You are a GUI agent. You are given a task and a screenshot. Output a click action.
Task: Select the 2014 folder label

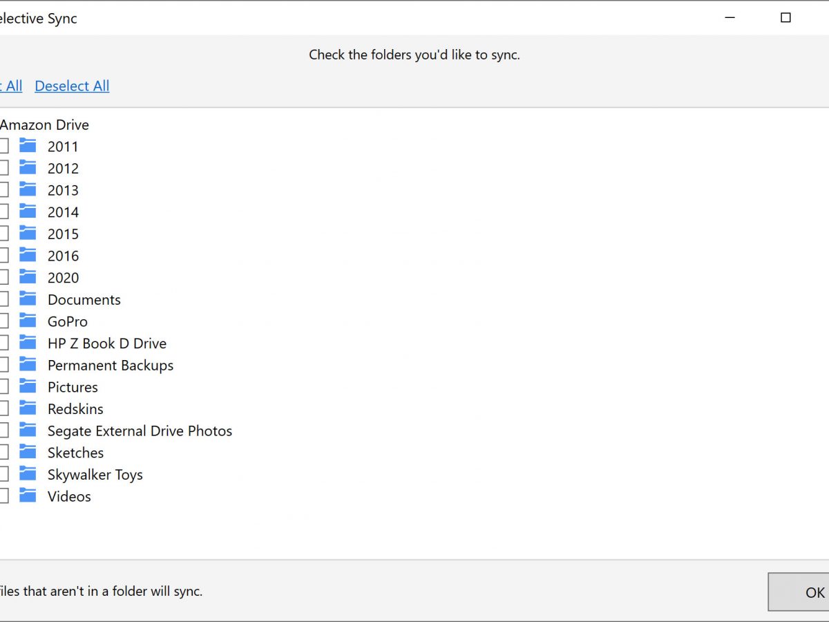tap(63, 212)
